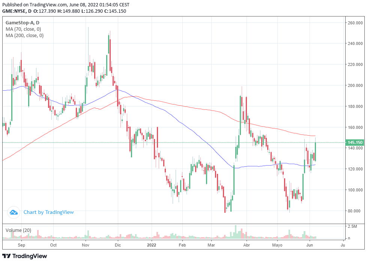Select the 'GameStop-A, D' chart title
Screen dimensions: 367x263
pos(23,23)
